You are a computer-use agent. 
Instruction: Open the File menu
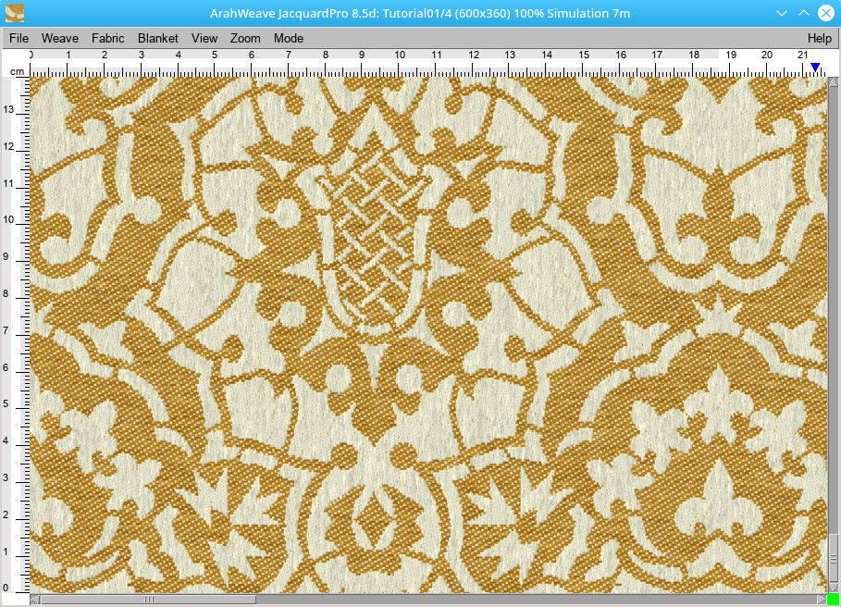pyautogui.click(x=19, y=39)
